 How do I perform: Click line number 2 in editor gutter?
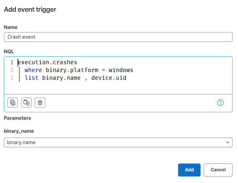(x=12, y=70)
